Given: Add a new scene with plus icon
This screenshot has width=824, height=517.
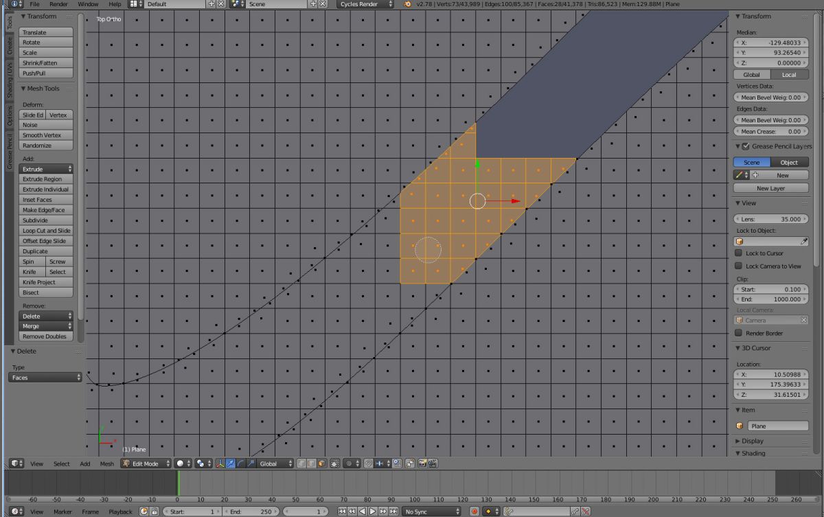Looking at the screenshot, I should point(313,4).
